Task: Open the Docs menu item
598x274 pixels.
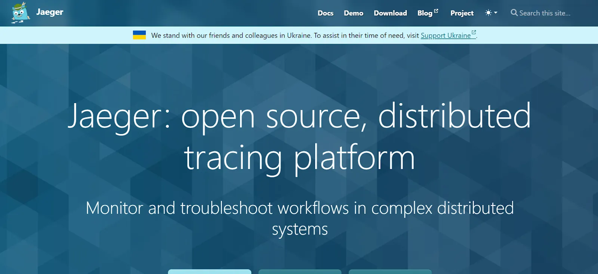Action: 326,13
